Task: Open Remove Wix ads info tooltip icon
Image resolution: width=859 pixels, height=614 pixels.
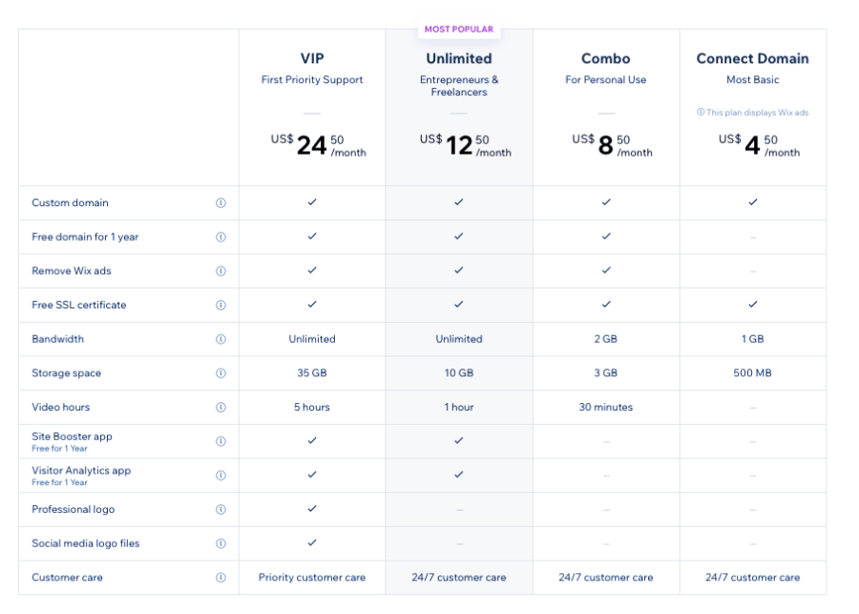Action: pos(220,271)
